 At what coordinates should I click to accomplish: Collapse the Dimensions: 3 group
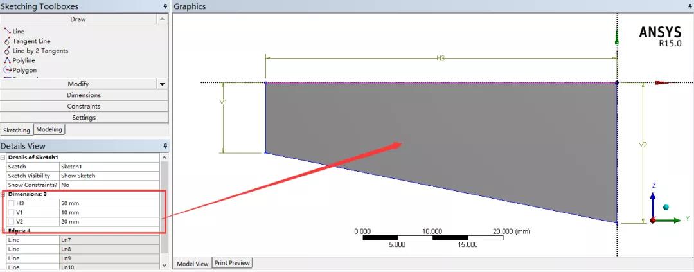click(x=3, y=194)
